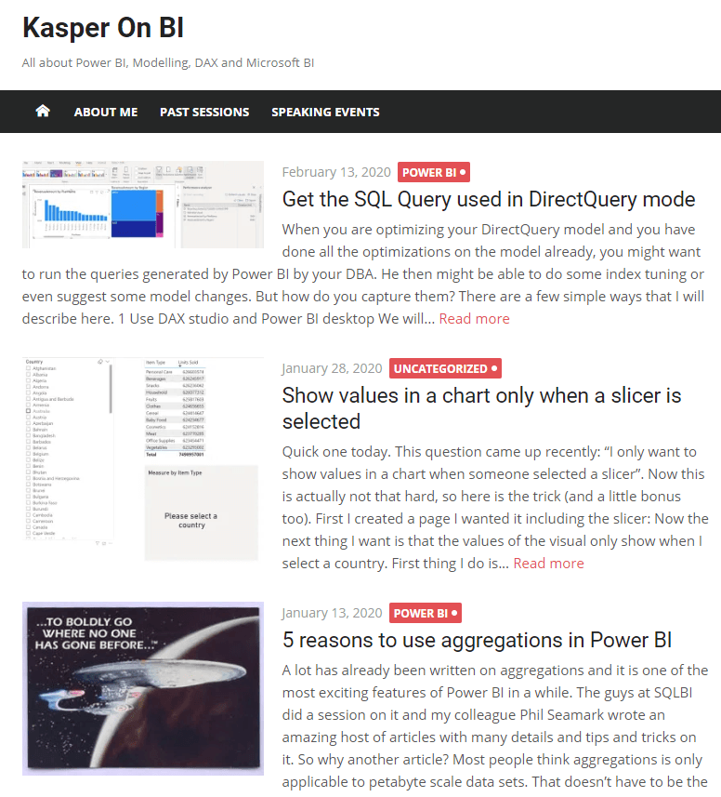This screenshot has height=797, width=721.
Task: Open 'Get the SQL Query used in DirectQuery mode' article
Action: pos(489,199)
